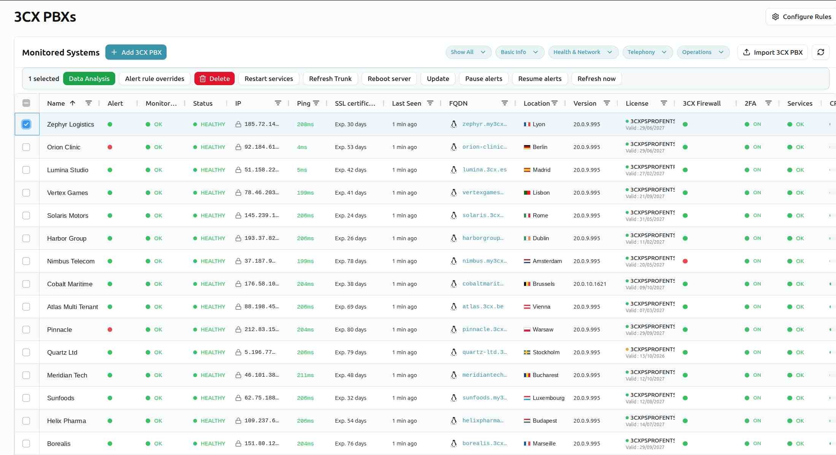Expand the Operations dropdown

pos(703,52)
